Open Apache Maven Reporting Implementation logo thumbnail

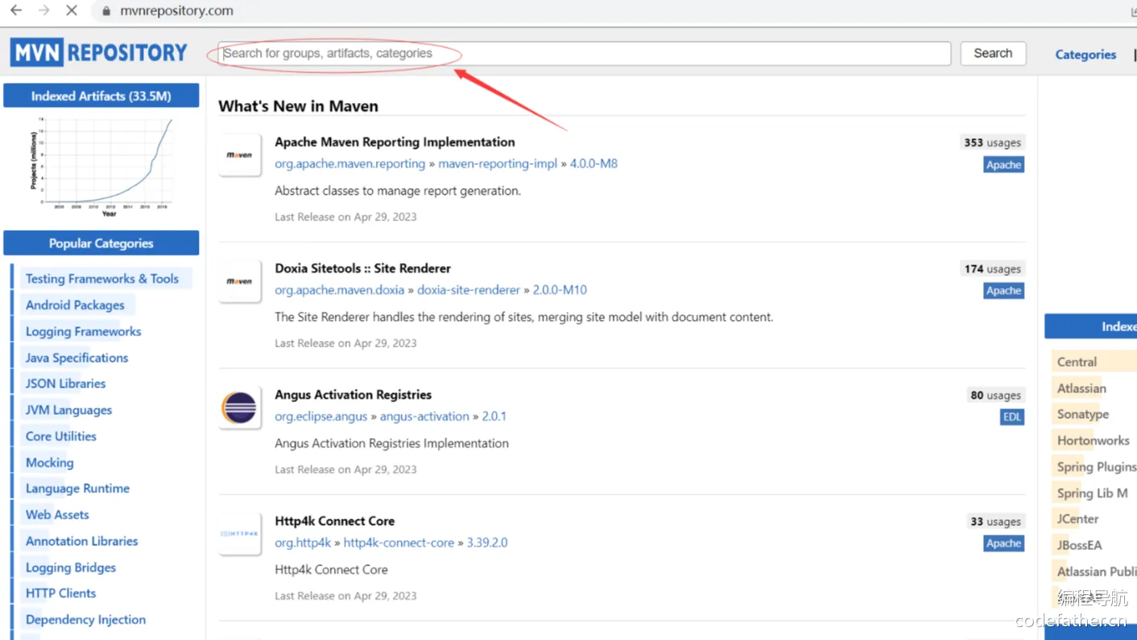240,155
